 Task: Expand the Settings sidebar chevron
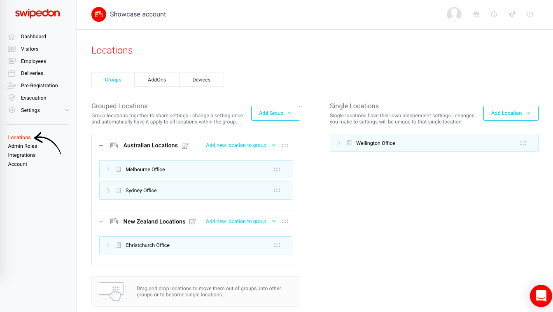pos(67,110)
